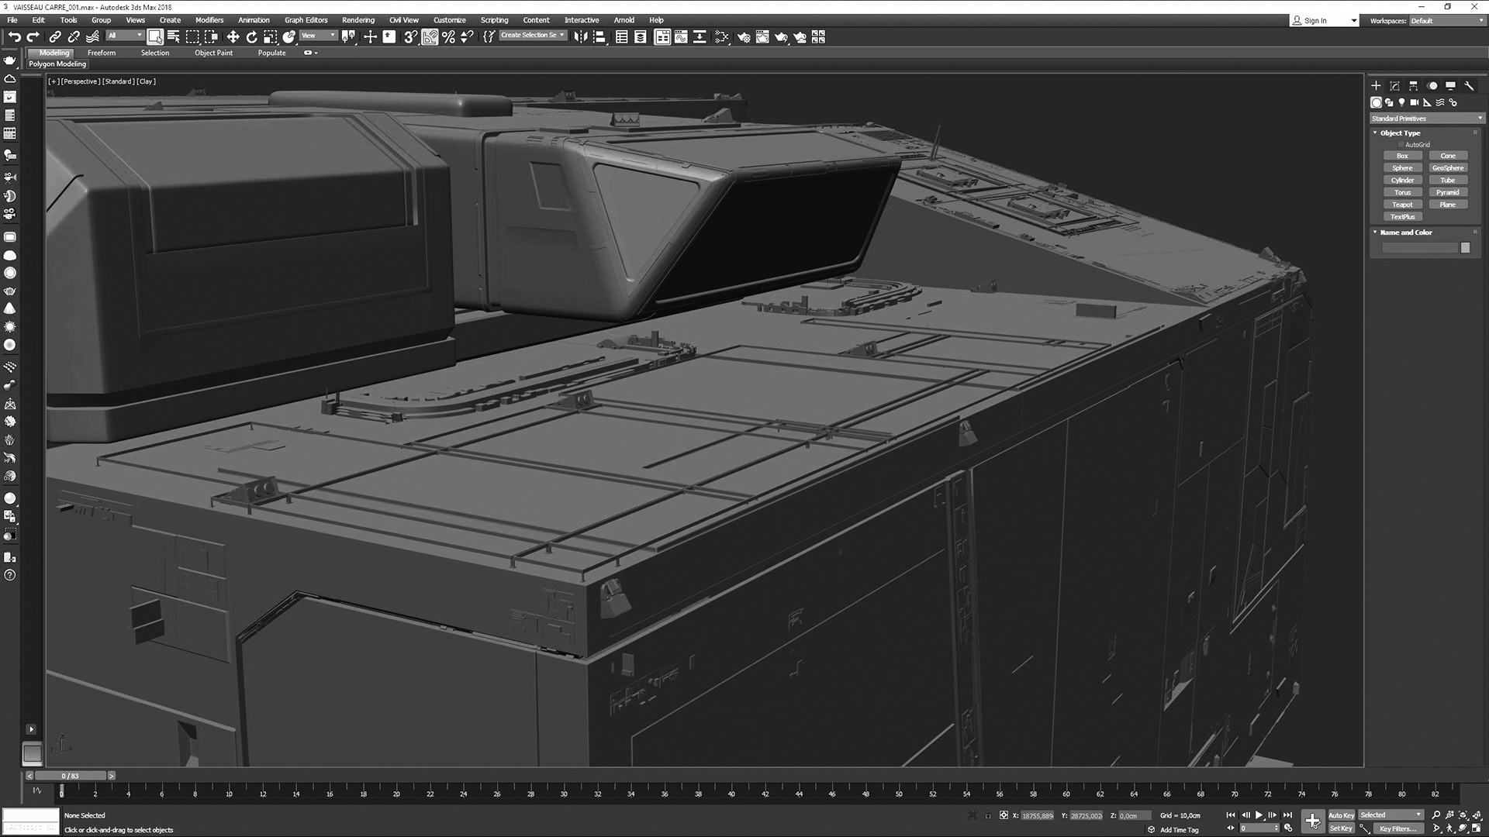
Task: Click the Teapot primitive button
Action: click(1402, 205)
